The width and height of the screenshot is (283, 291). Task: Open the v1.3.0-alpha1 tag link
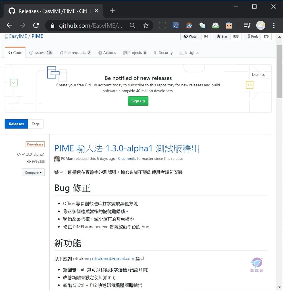pos(31,154)
